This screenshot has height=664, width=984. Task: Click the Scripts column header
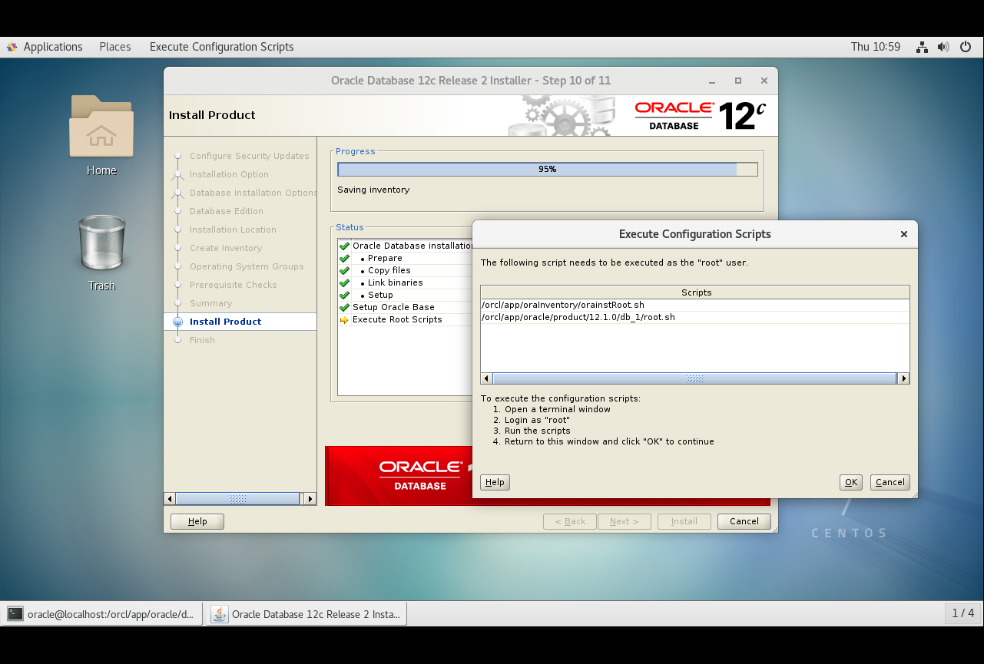[695, 292]
